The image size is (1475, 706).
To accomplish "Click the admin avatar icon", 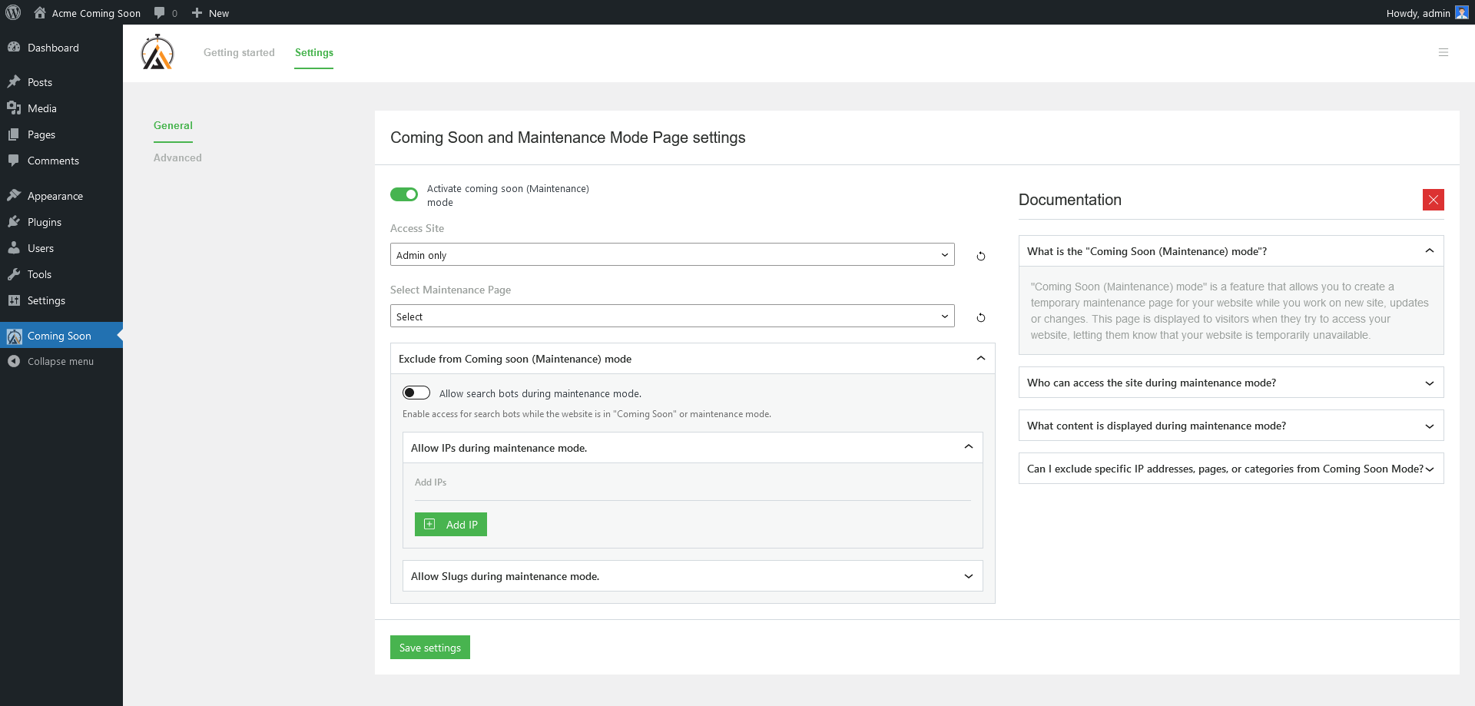I will click(1462, 12).
